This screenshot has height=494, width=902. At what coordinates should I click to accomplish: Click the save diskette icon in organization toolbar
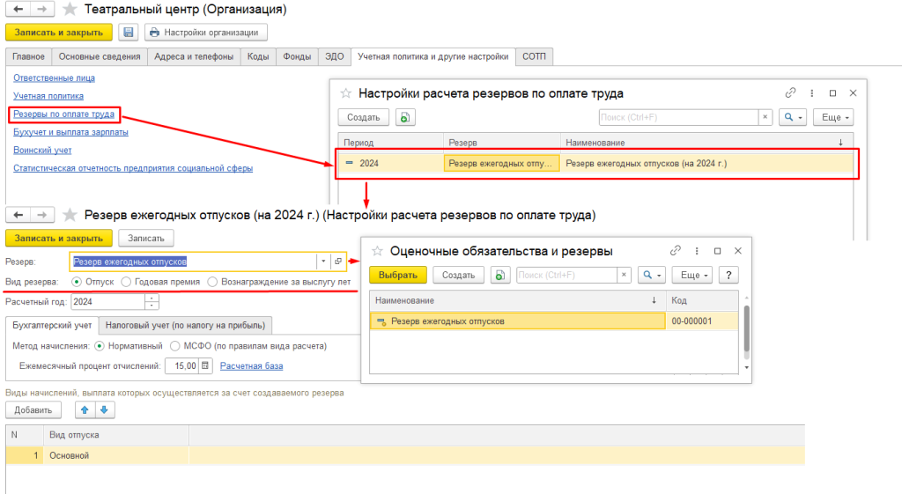click(129, 33)
